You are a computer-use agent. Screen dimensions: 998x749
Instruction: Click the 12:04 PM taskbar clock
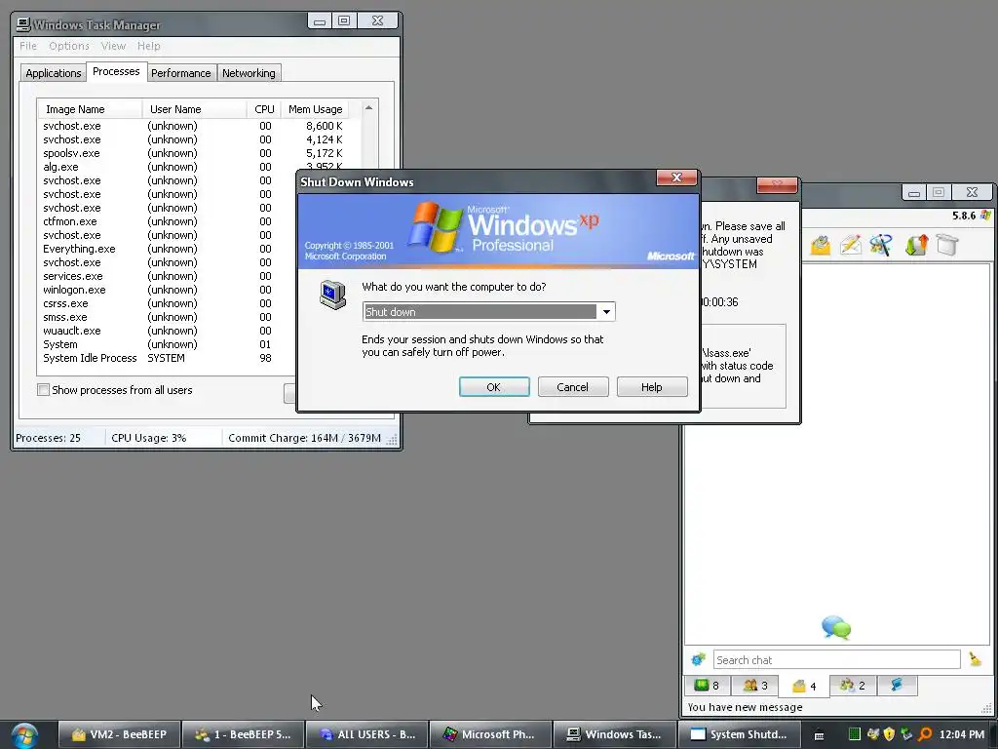(x=962, y=734)
